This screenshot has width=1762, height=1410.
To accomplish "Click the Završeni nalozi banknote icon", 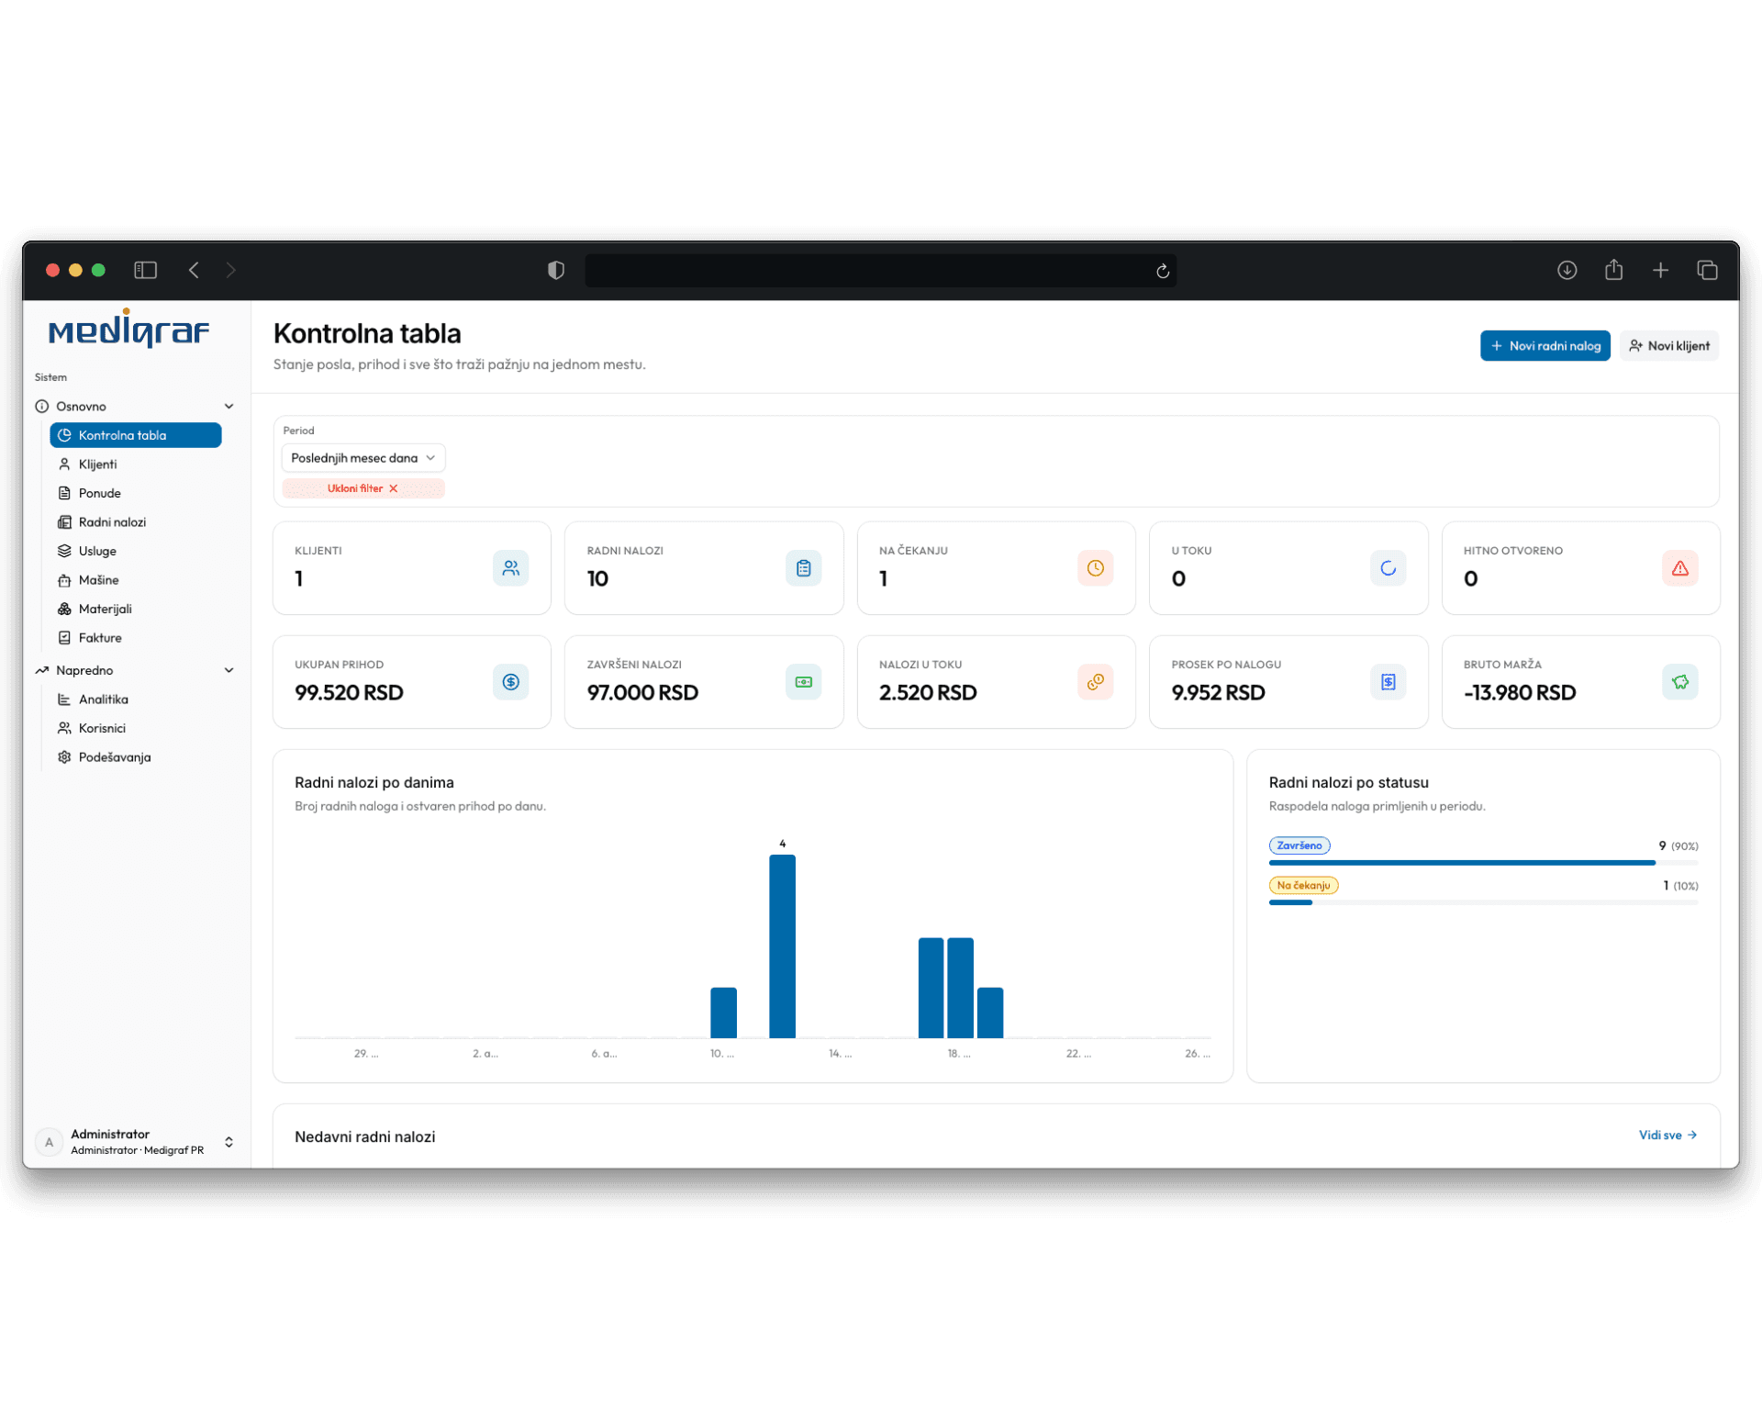I will (803, 682).
